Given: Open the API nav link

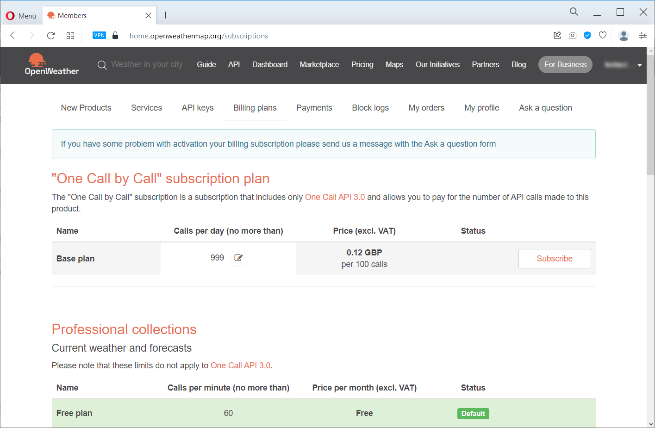Looking at the screenshot, I should 234,64.
